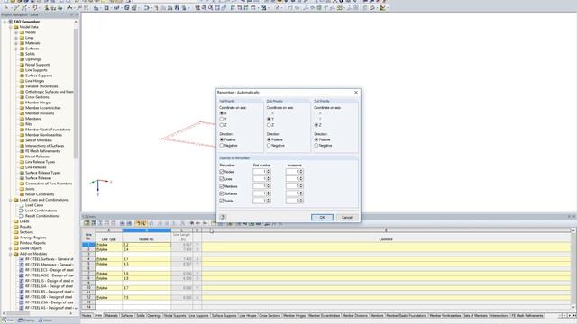Screen dimensions: 577x324
Task: Open RF-STEEL Surfaces add-on module
Action: [50, 259]
